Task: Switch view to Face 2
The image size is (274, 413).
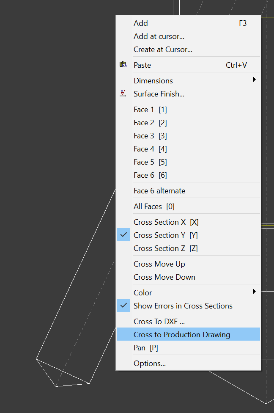Action: point(188,123)
